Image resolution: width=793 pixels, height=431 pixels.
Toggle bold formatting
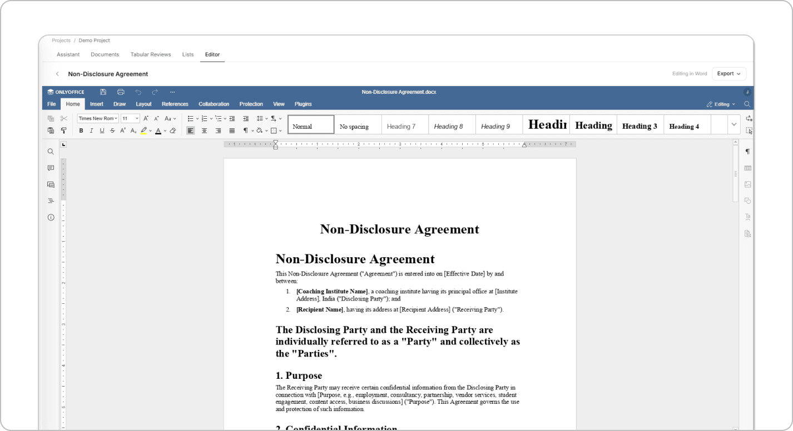point(81,131)
